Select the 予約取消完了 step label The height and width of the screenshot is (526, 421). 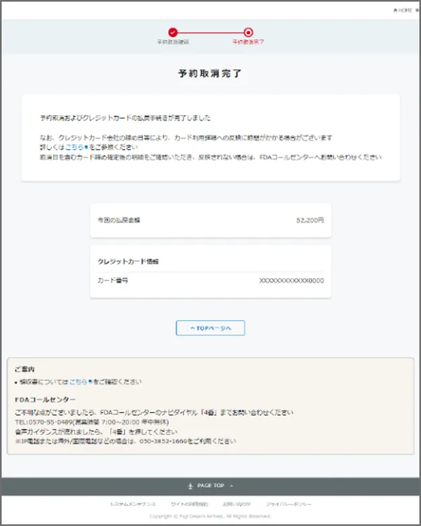tap(248, 42)
